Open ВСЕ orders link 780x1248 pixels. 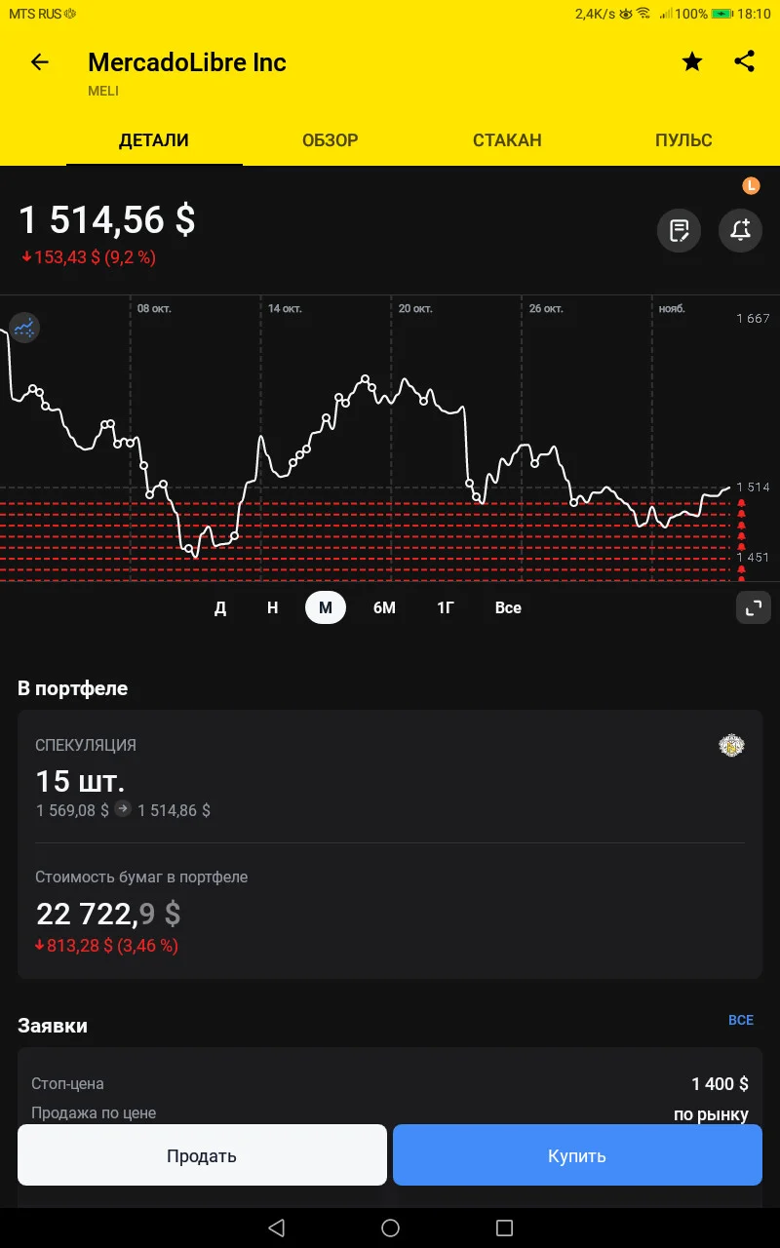[x=741, y=1020]
